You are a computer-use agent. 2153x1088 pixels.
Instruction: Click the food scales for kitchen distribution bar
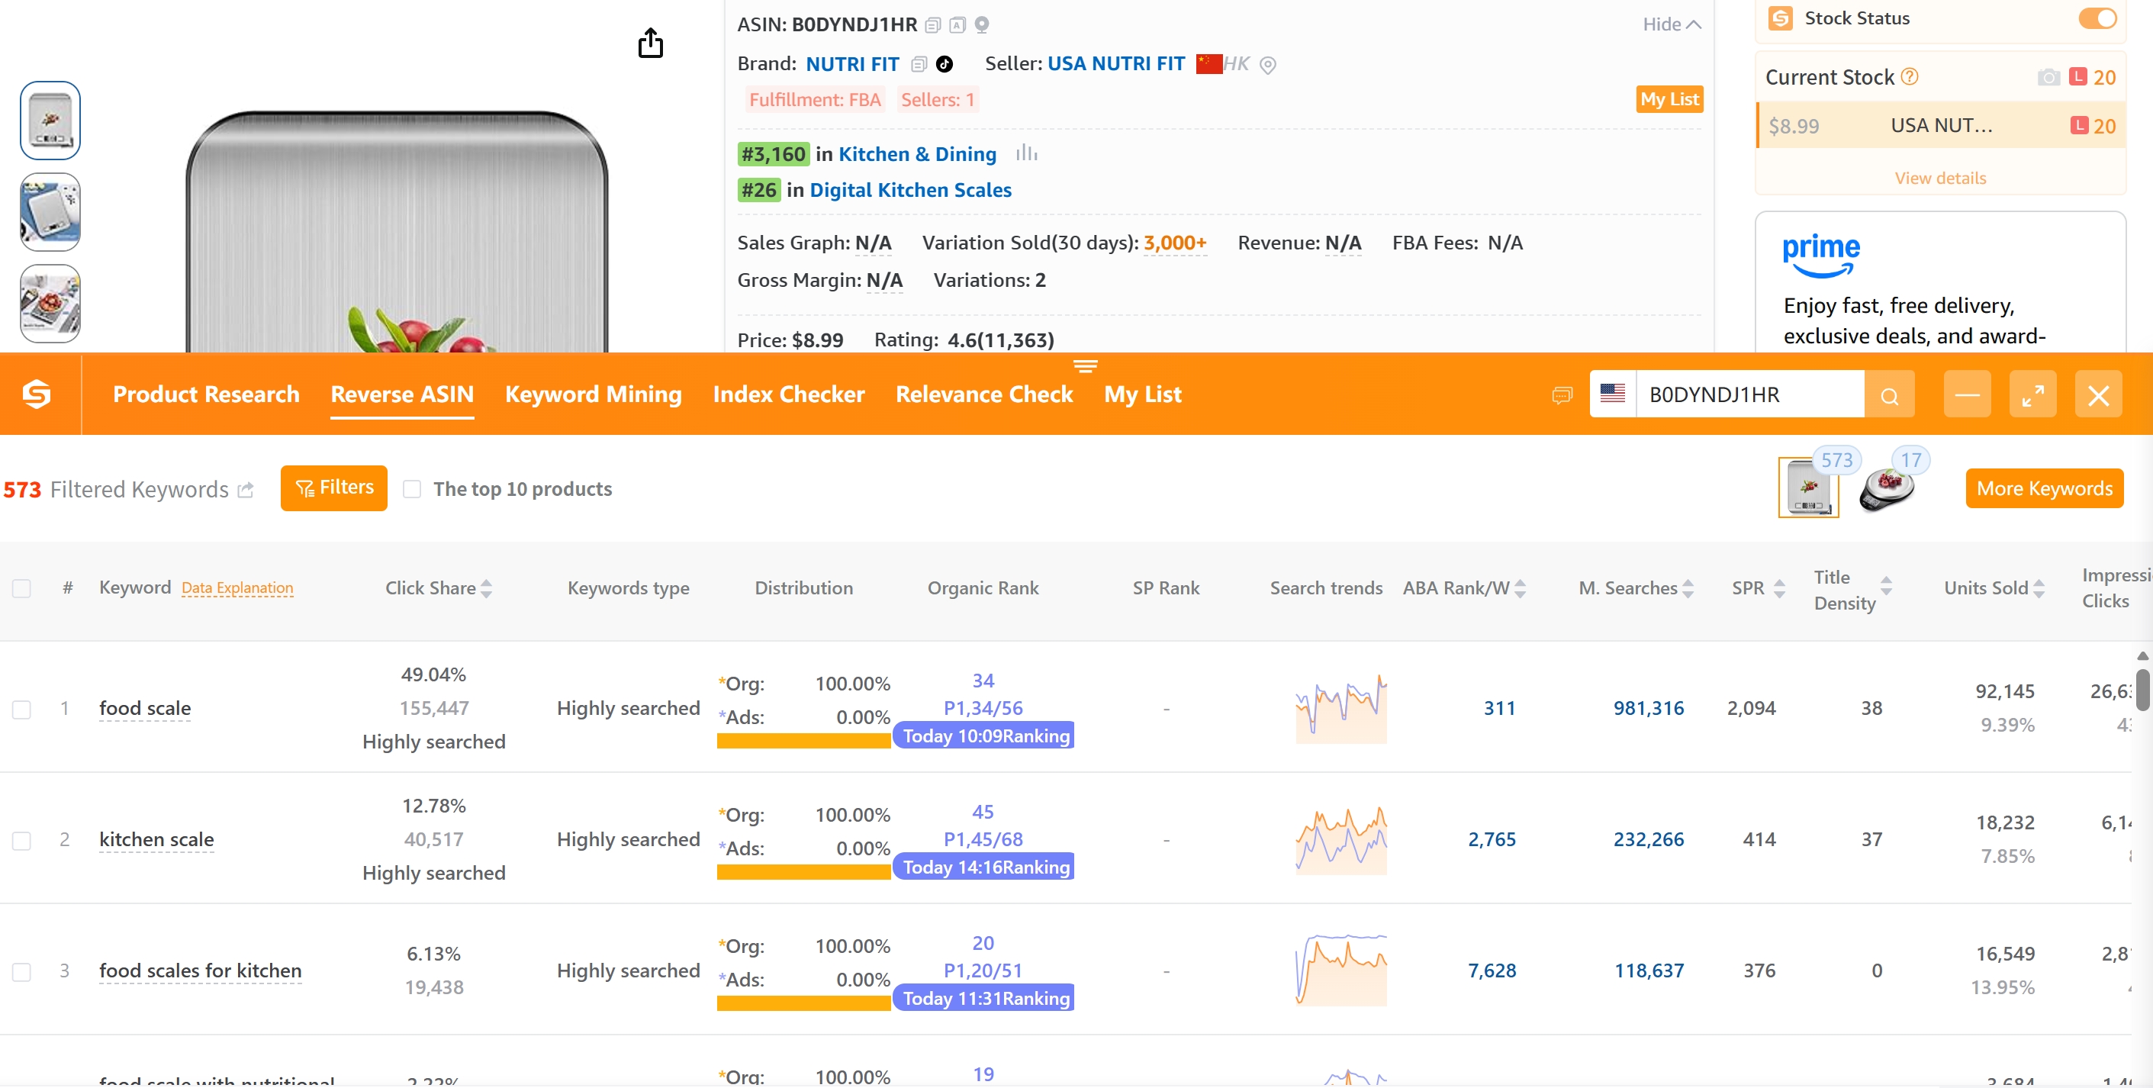point(803,1003)
